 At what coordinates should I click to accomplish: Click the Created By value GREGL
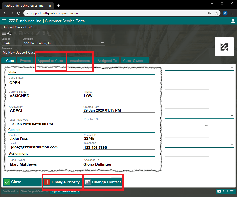17,111
